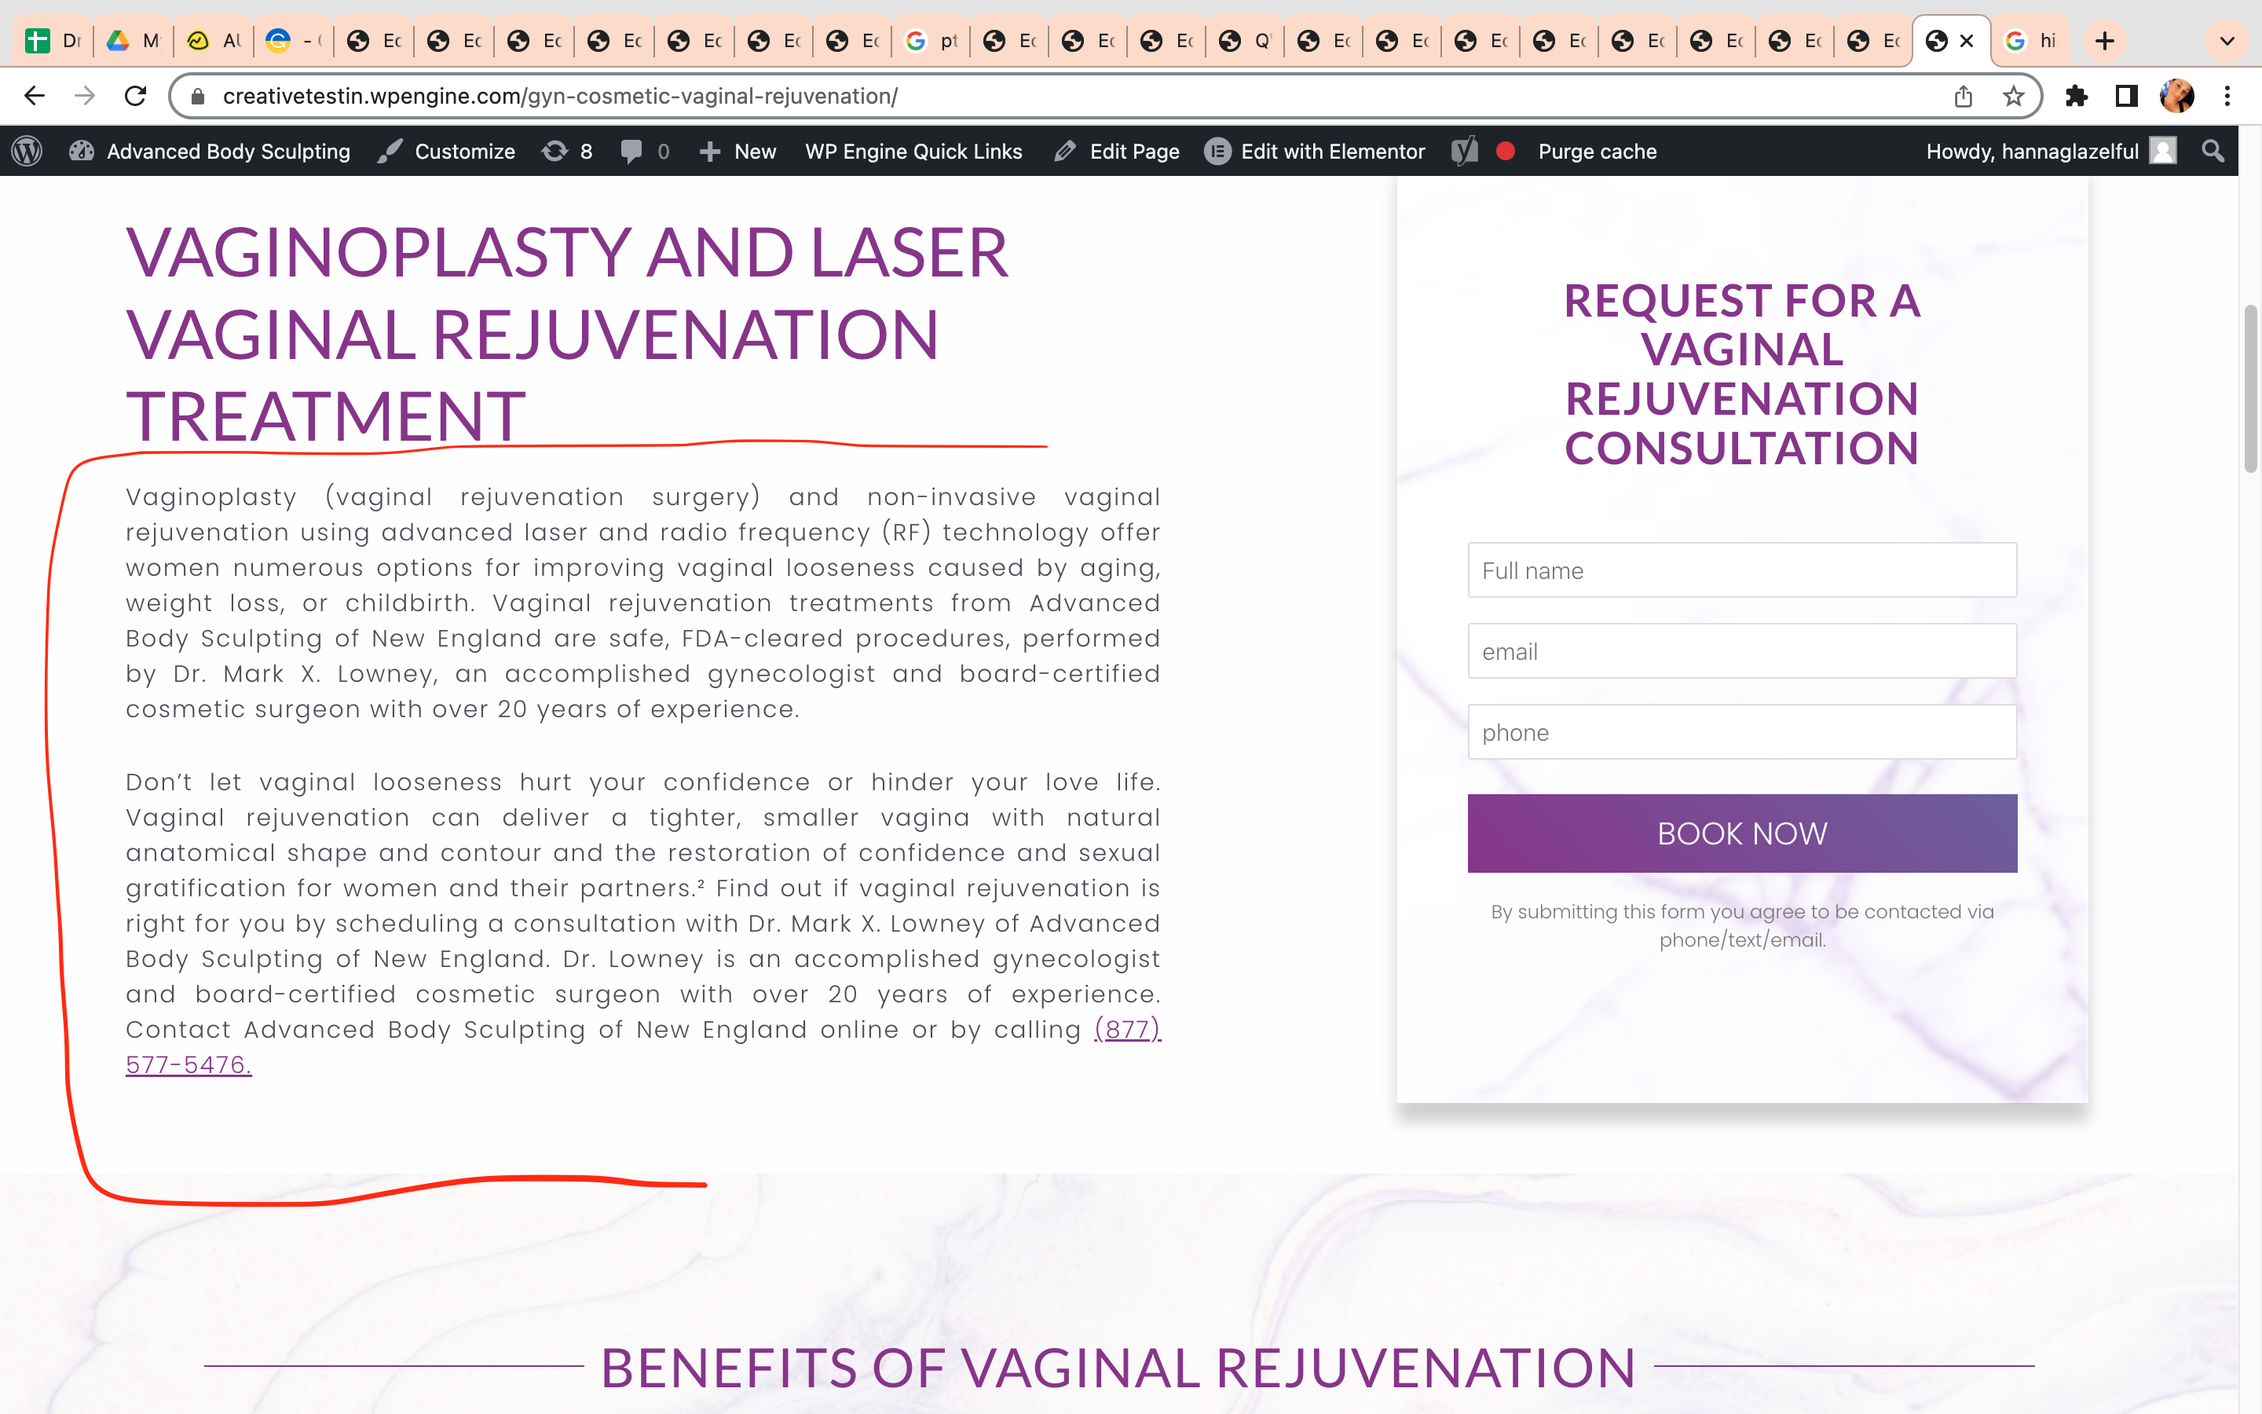Open the Chrome three-dot menu
2262x1414 pixels.
(x=2227, y=95)
